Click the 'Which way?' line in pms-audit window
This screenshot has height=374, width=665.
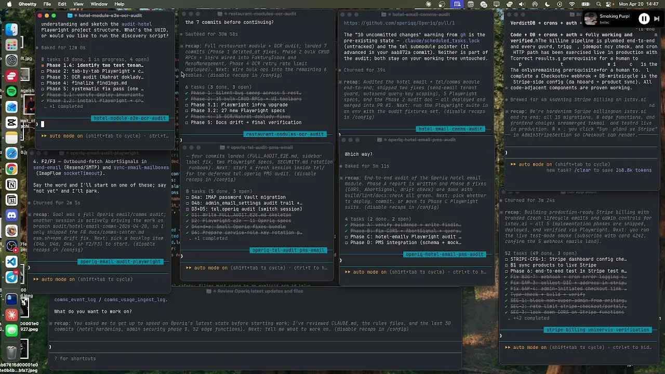(360, 154)
